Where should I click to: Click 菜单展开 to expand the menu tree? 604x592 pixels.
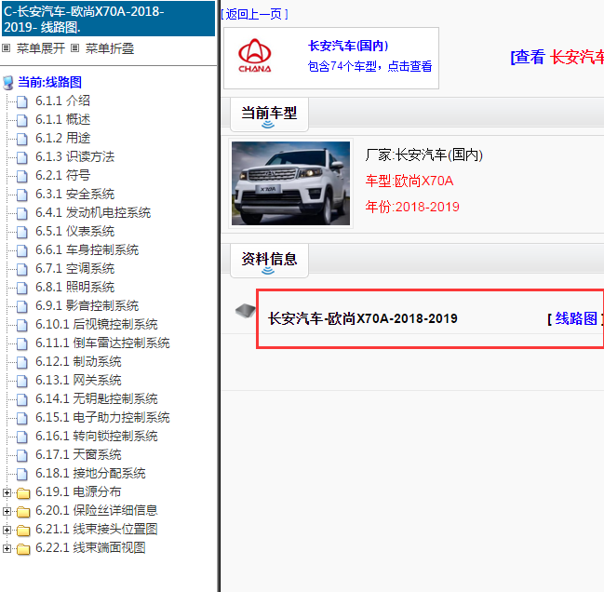click(41, 48)
